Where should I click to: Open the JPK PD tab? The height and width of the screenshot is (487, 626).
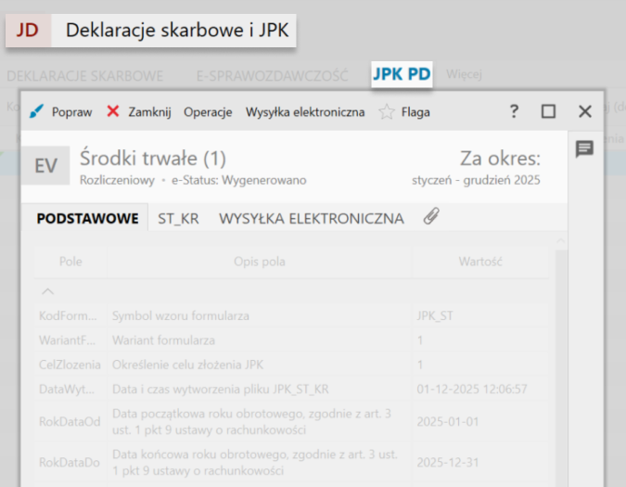[402, 75]
